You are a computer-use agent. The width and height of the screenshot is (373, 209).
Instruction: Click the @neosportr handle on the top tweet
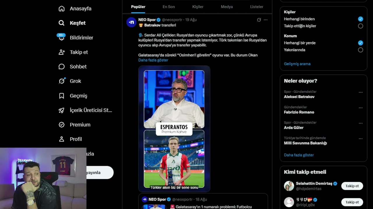[172, 20]
